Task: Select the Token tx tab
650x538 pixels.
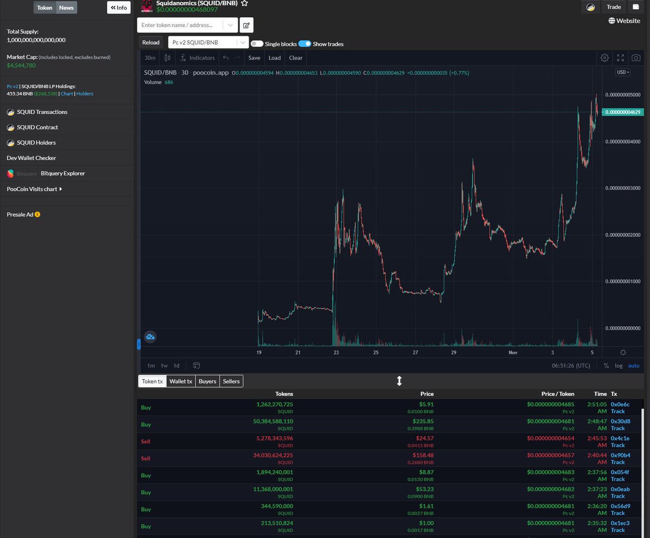Action: 152,381
